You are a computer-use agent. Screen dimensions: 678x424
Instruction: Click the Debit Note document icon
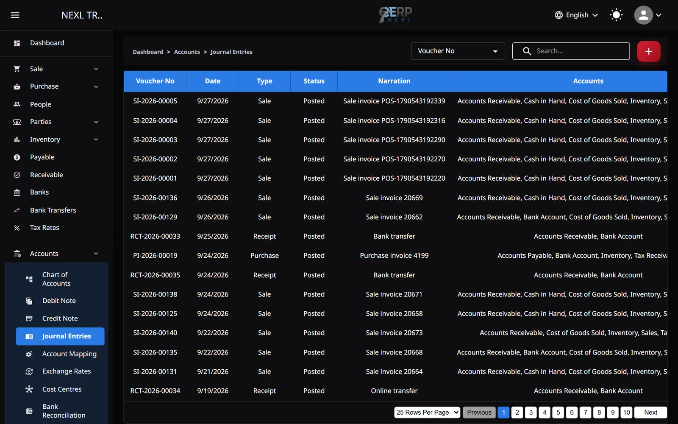29,301
